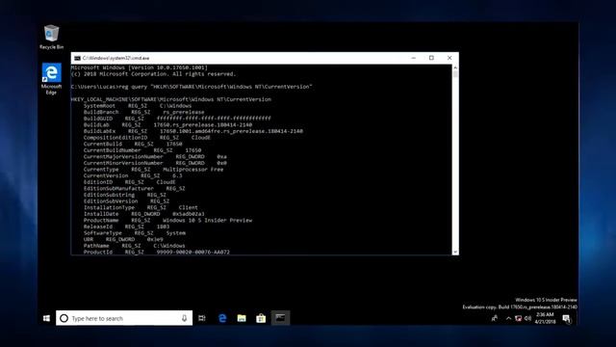Image resolution: width=616 pixels, height=347 pixels.
Task: Click the 'ProductId' output line
Action: [x=156, y=252]
